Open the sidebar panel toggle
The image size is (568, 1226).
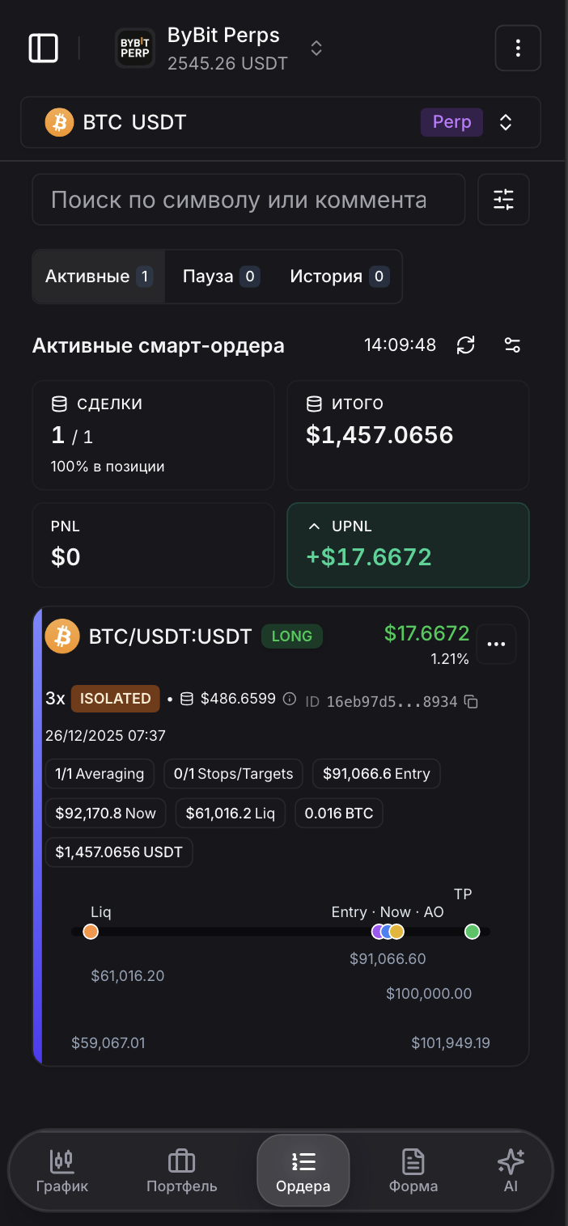[44, 48]
